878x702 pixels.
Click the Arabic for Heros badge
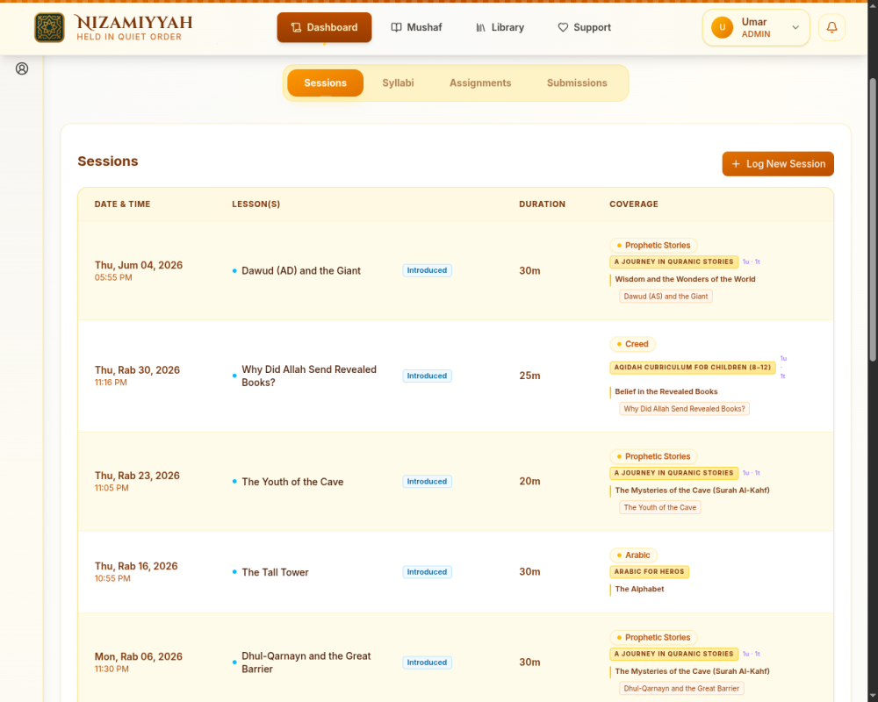click(x=649, y=571)
